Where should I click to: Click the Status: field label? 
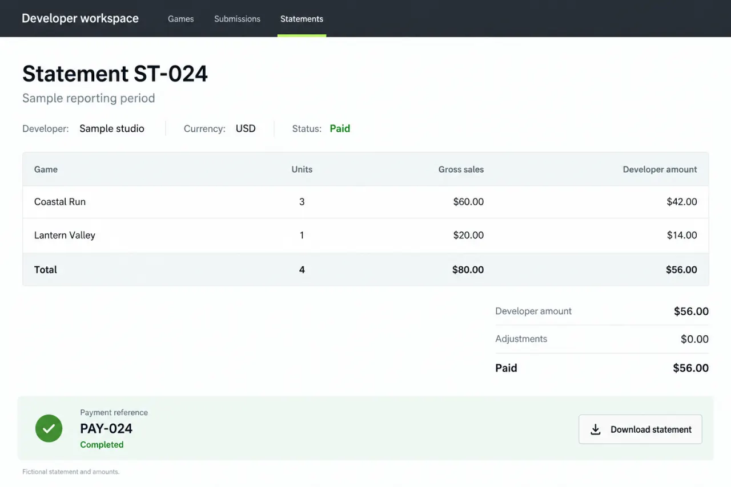click(307, 128)
